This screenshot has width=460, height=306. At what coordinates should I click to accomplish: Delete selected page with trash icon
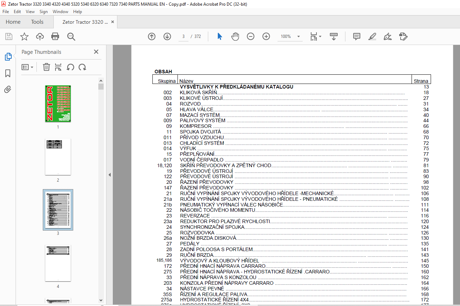tap(46, 67)
